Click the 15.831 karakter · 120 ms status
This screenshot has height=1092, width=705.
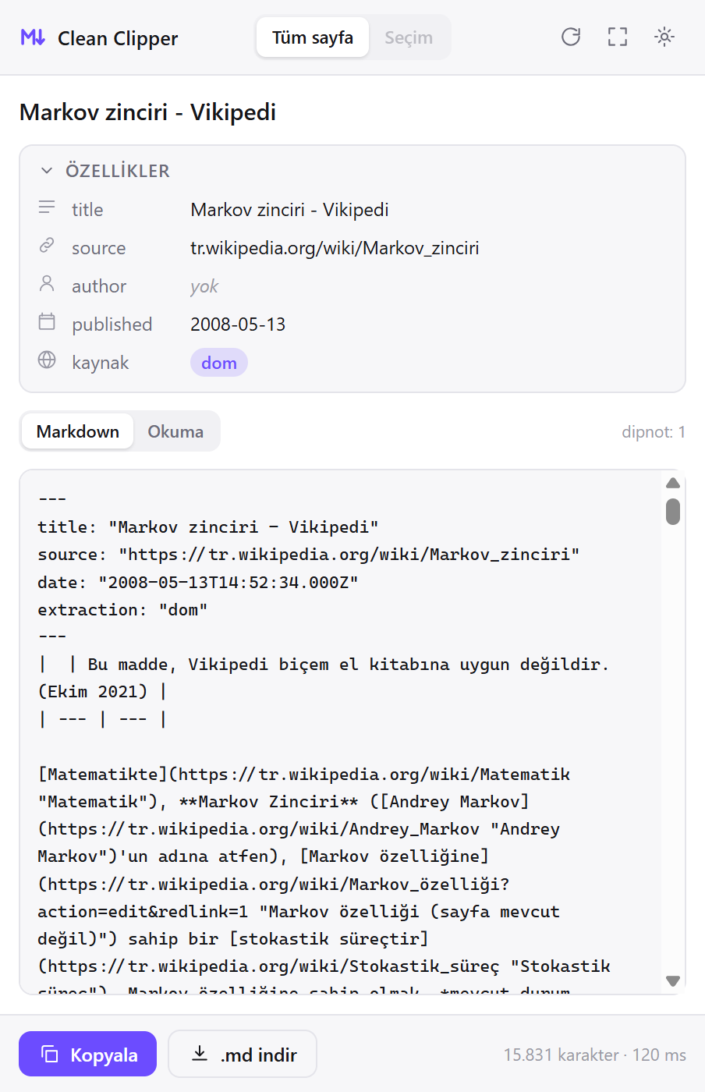coord(595,1055)
